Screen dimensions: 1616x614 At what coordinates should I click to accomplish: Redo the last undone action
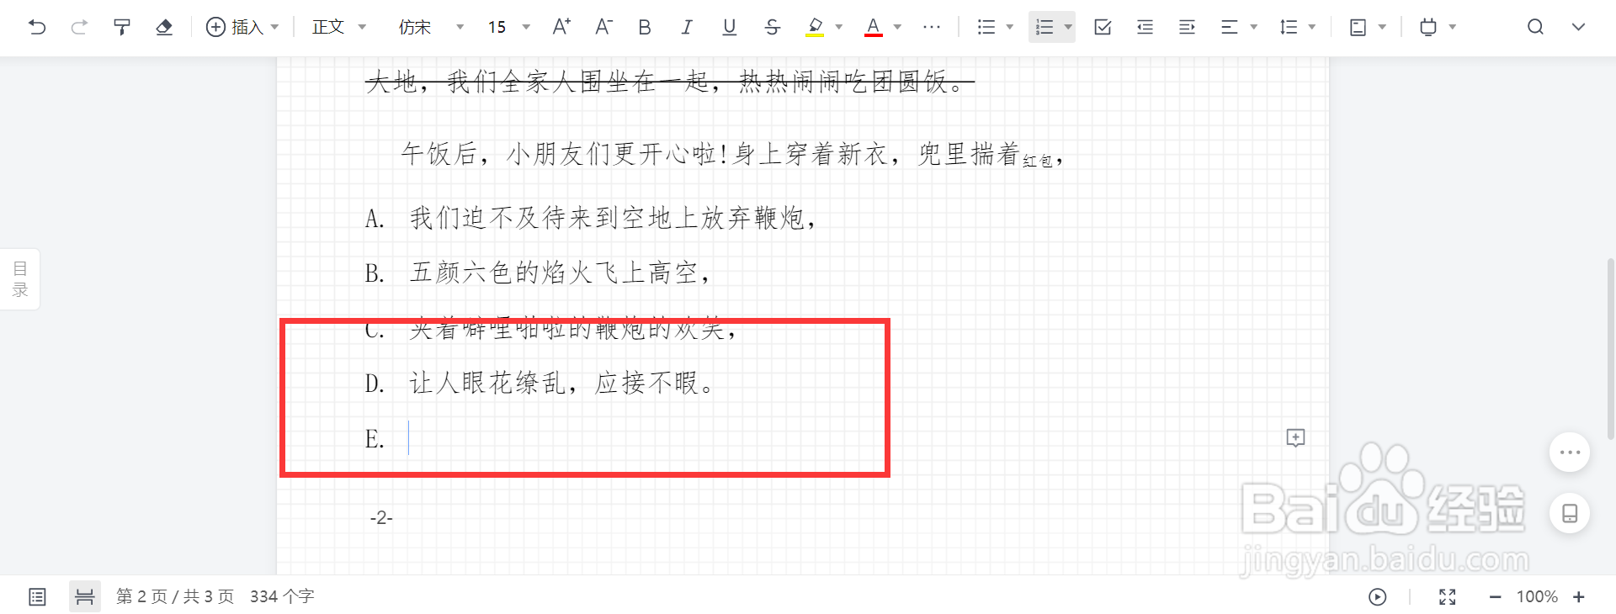[79, 27]
